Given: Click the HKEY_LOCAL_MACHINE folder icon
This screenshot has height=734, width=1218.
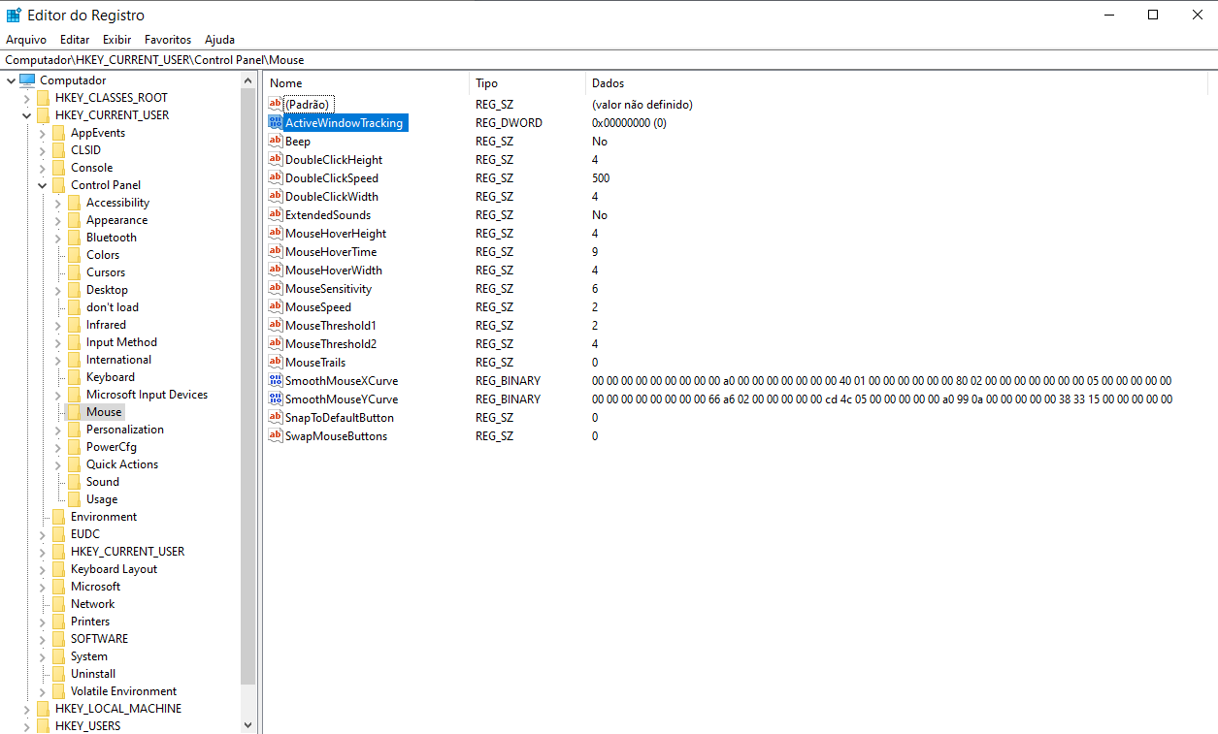Looking at the screenshot, I should (44, 709).
